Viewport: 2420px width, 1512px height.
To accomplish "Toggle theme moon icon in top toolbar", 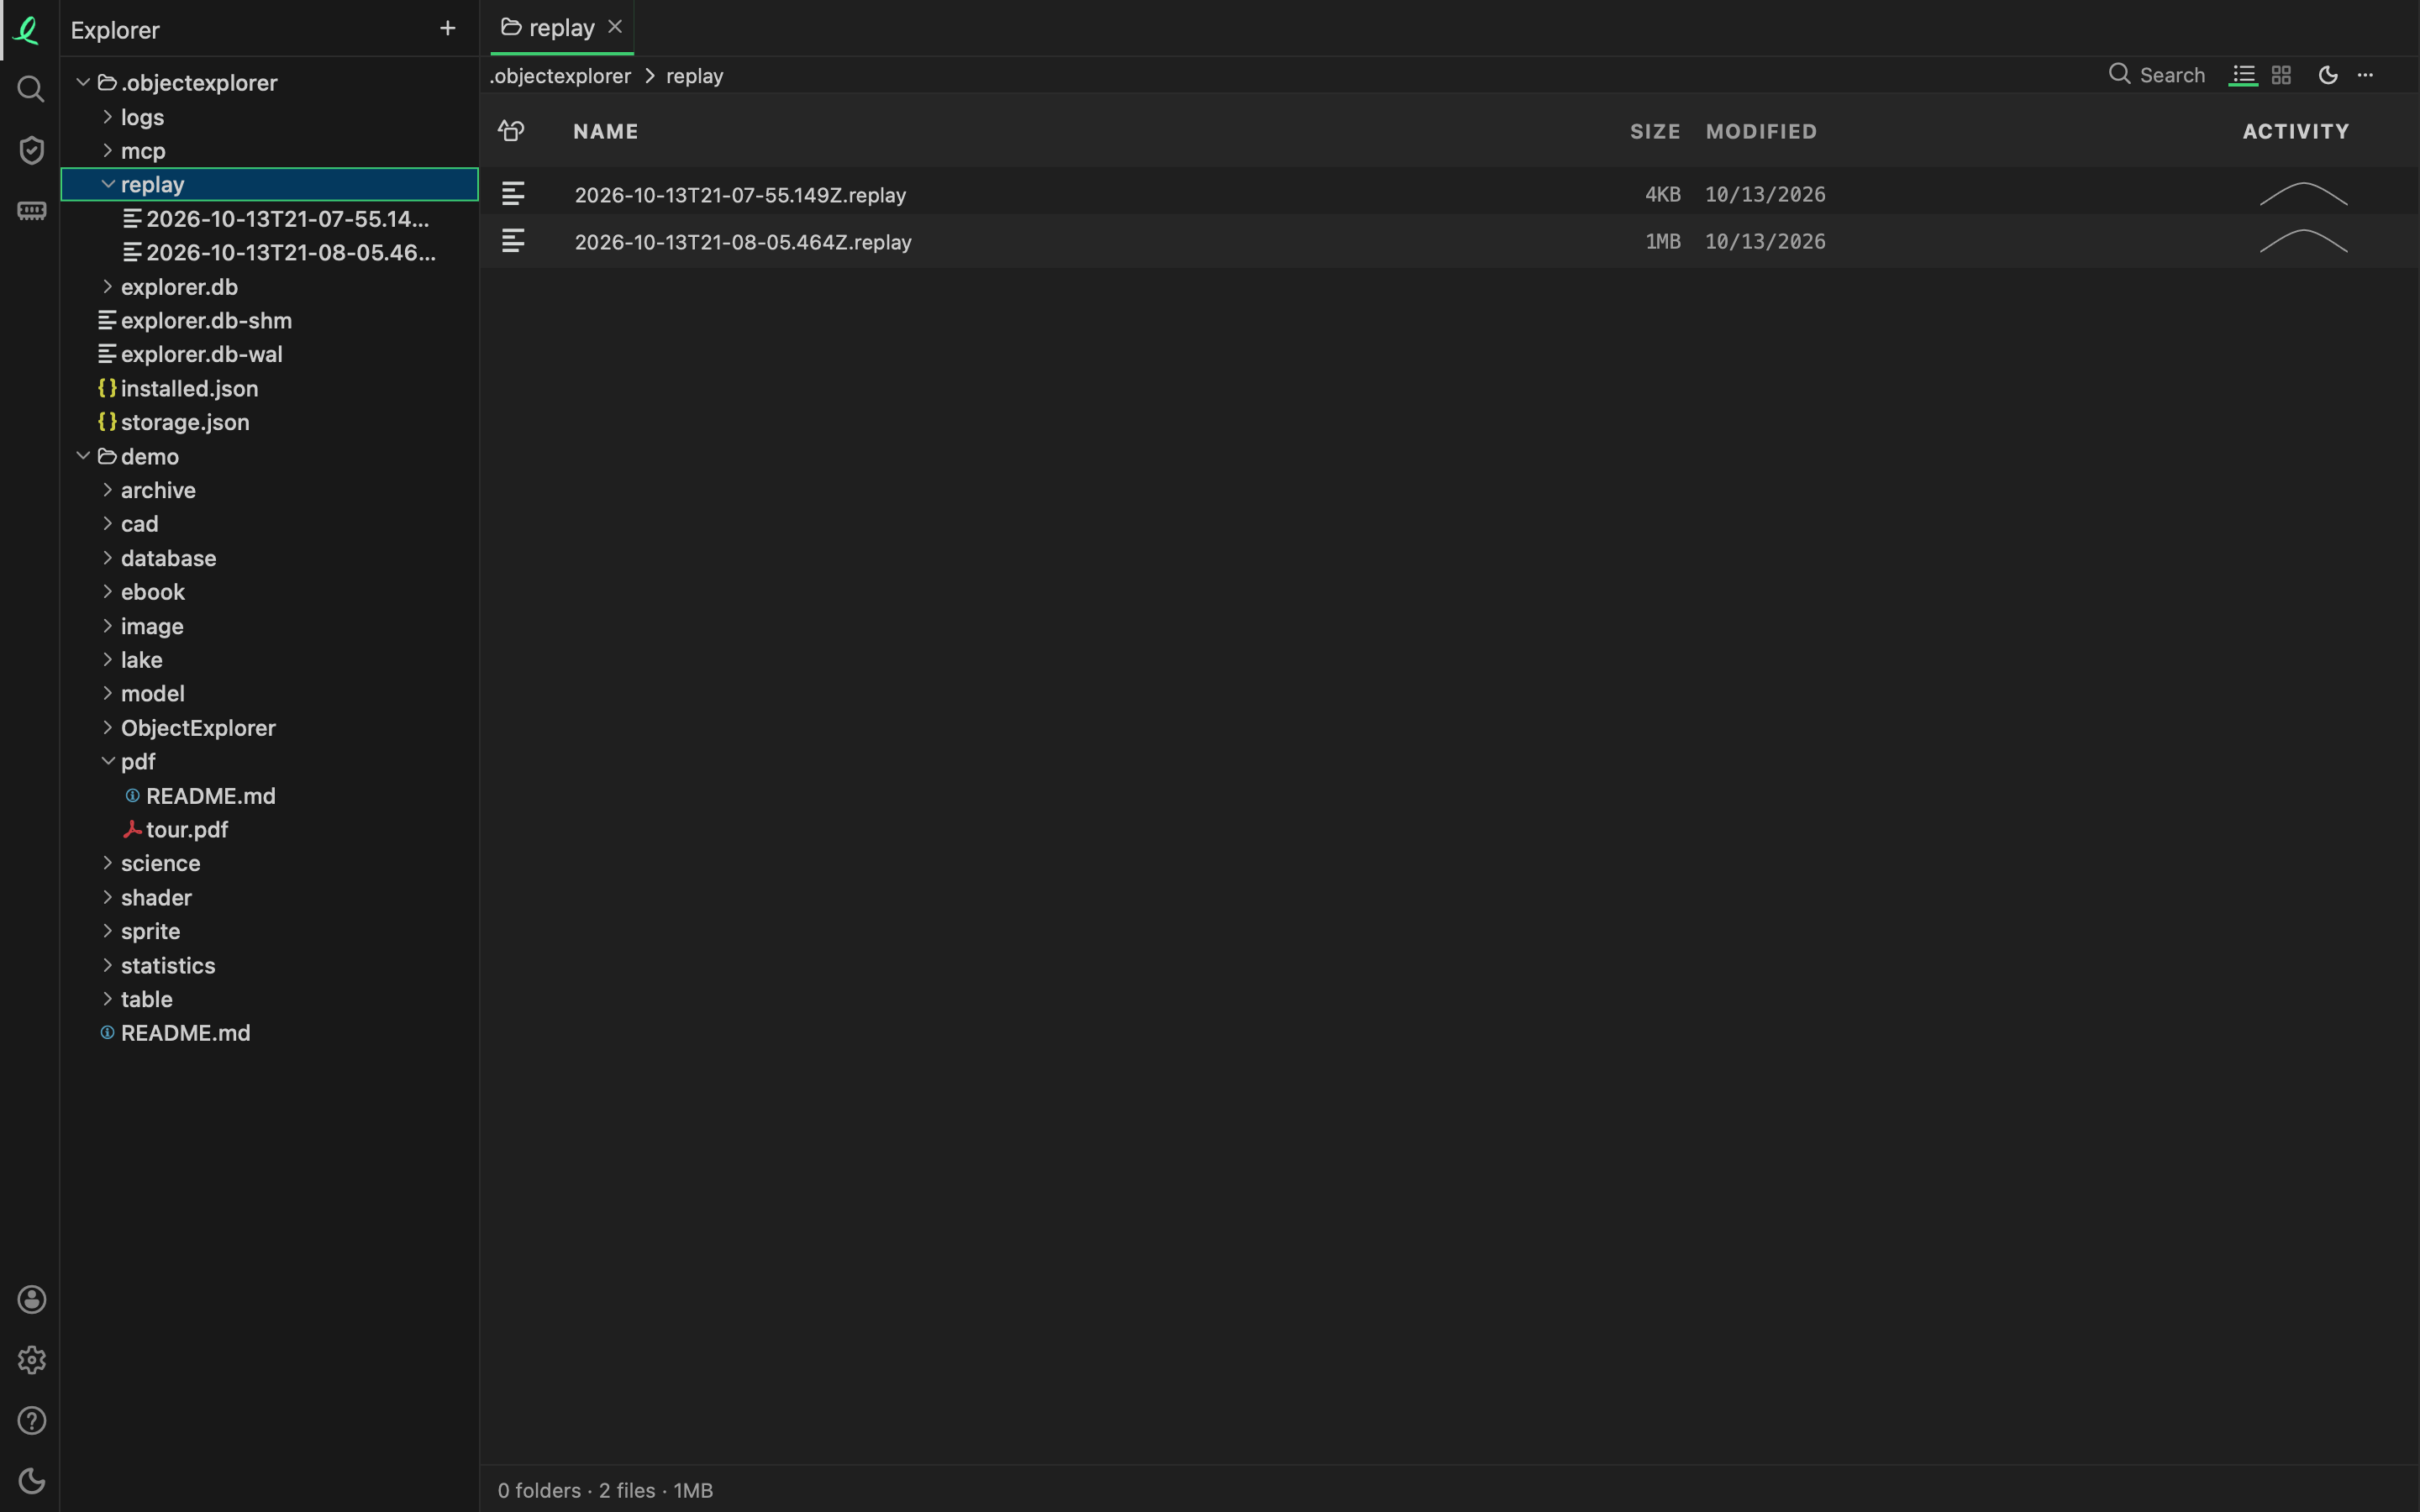I will pos(2328,75).
